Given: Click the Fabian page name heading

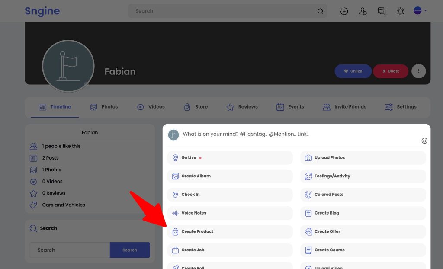Looking at the screenshot, I should pos(120,71).
